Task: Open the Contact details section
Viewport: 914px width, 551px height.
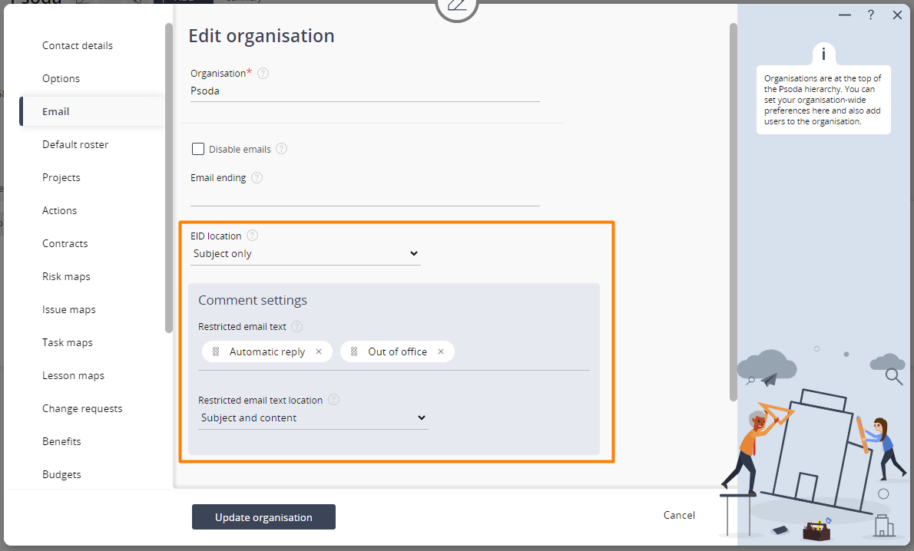Action: pyautogui.click(x=78, y=45)
